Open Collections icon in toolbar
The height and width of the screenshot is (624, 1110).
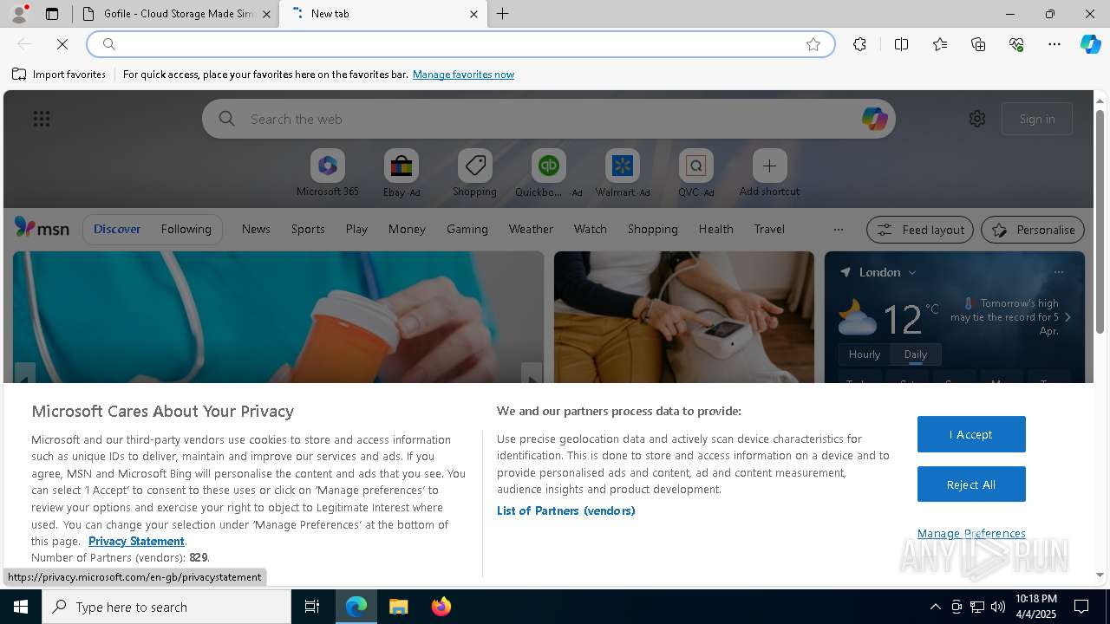[x=978, y=44]
